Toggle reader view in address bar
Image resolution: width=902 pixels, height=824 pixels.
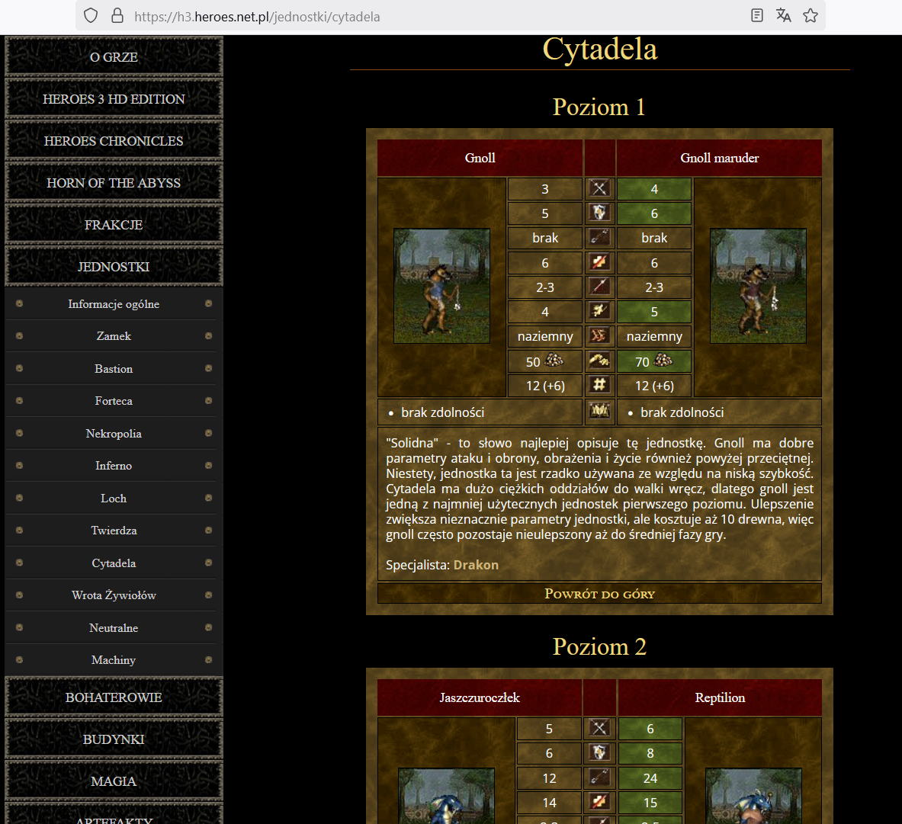757,15
